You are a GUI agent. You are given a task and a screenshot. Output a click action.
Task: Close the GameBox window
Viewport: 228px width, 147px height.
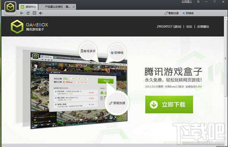223,2
